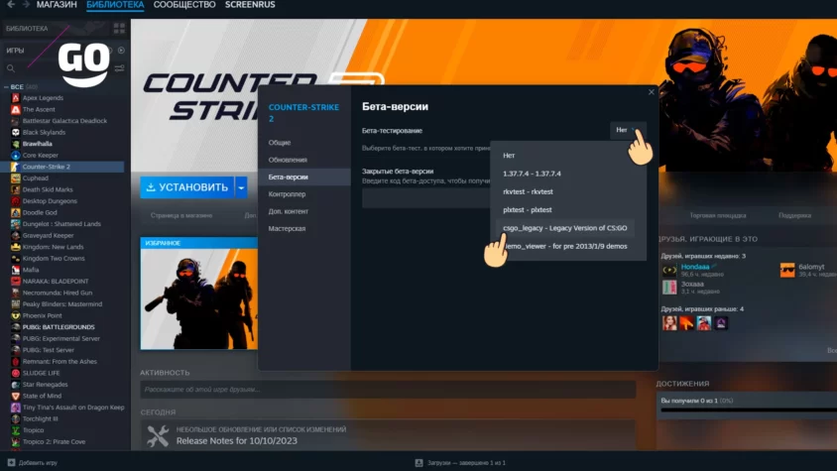Click the grid view icon beside БИБЛИОТЕКА

pos(119,29)
